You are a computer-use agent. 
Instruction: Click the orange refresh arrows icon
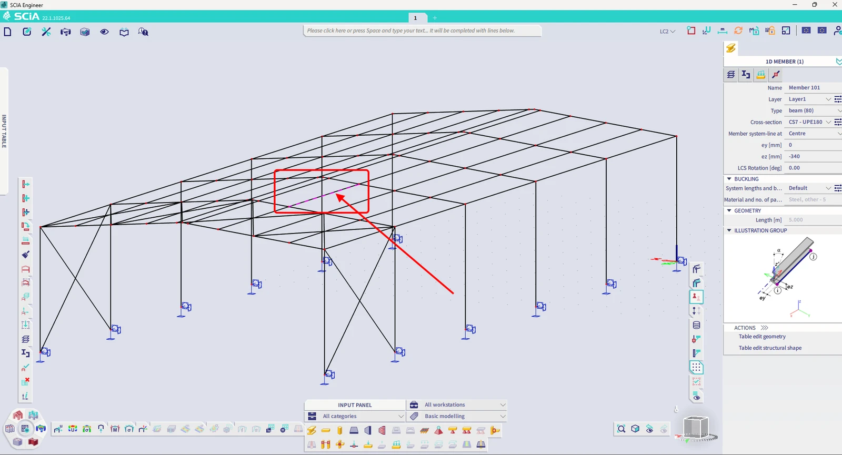738,31
